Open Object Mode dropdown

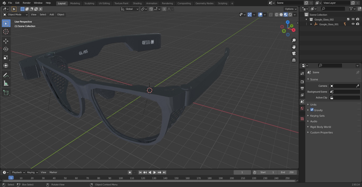click(15, 15)
